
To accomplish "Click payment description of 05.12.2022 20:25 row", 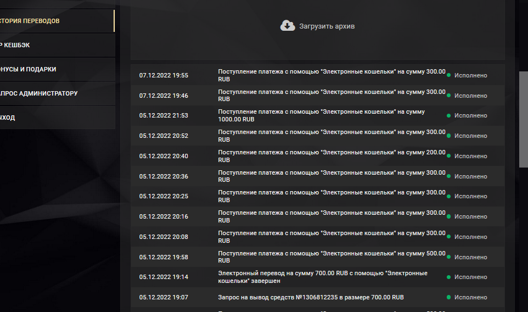I will point(332,196).
